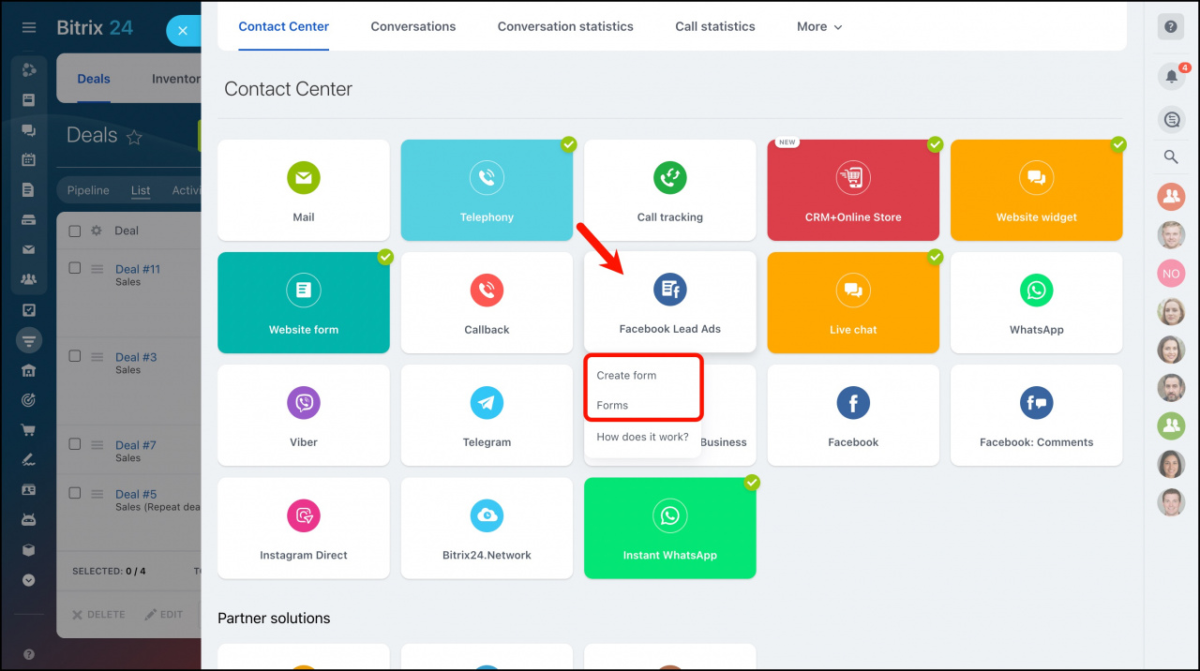Open the row menu for Deal #3
This screenshot has width=1200, height=671.
(96, 357)
